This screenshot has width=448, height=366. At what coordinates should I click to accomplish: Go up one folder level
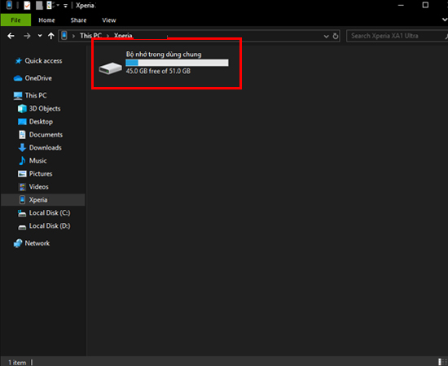(51, 36)
